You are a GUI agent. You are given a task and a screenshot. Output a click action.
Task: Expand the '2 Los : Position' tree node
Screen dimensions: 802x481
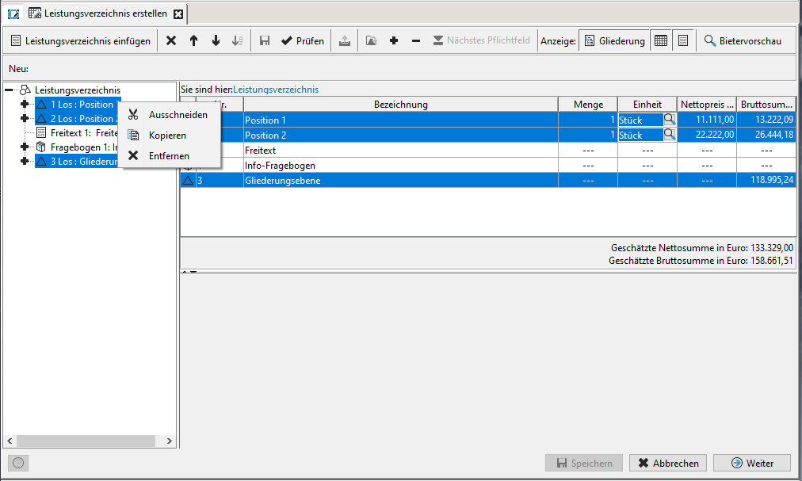coord(24,119)
